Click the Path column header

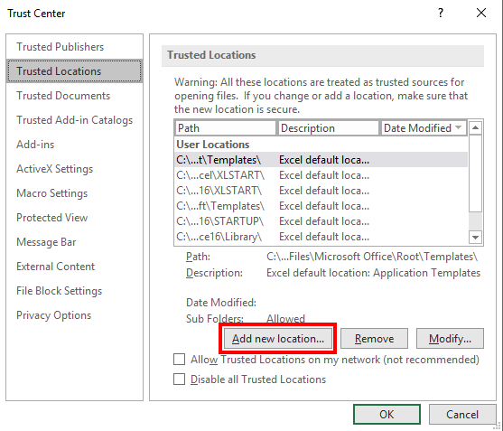(x=226, y=128)
